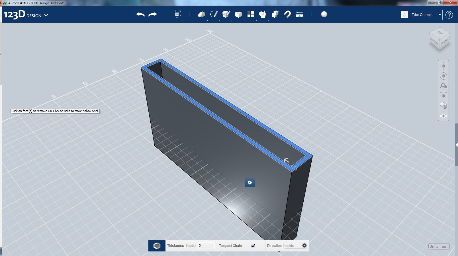This screenshot has width=458, height=256.
Task: Select the RIGHT face of view cube
Action: 445,42
